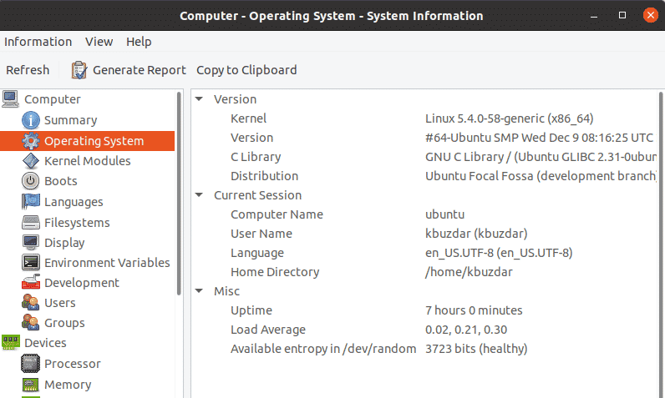Click the Users people icon
665x398 pixels.
tap(31, 302)
